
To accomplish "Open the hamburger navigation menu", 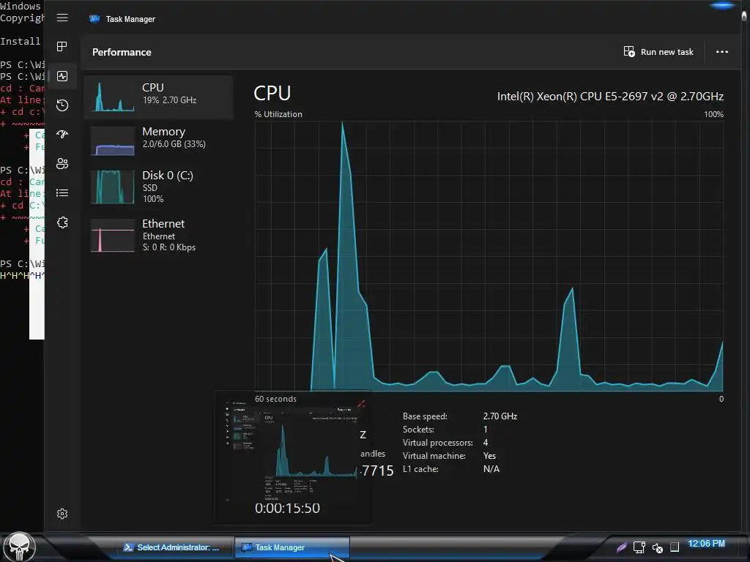I will 62,18.
